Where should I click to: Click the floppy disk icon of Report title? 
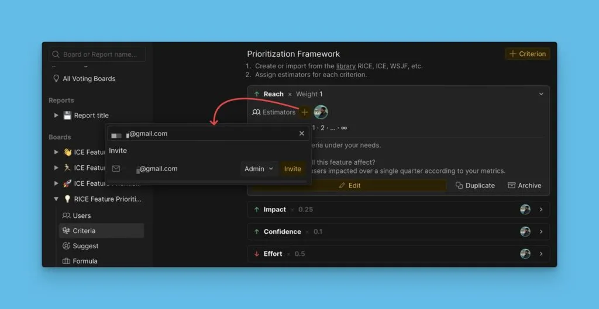click(67, 116)
